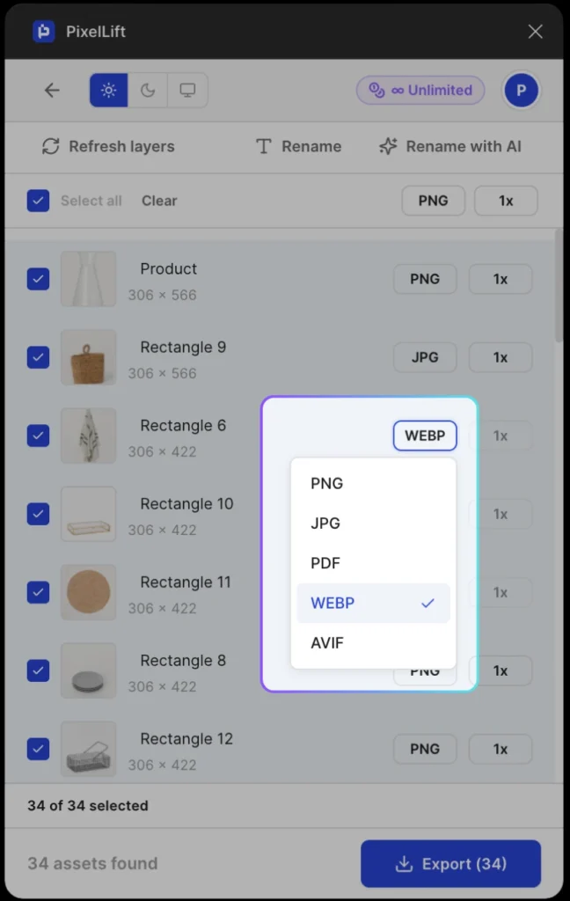Open Rectangle 6's 1x scale dropdown
The height and width of the screenshot is (901, 570).
(501, 436)
